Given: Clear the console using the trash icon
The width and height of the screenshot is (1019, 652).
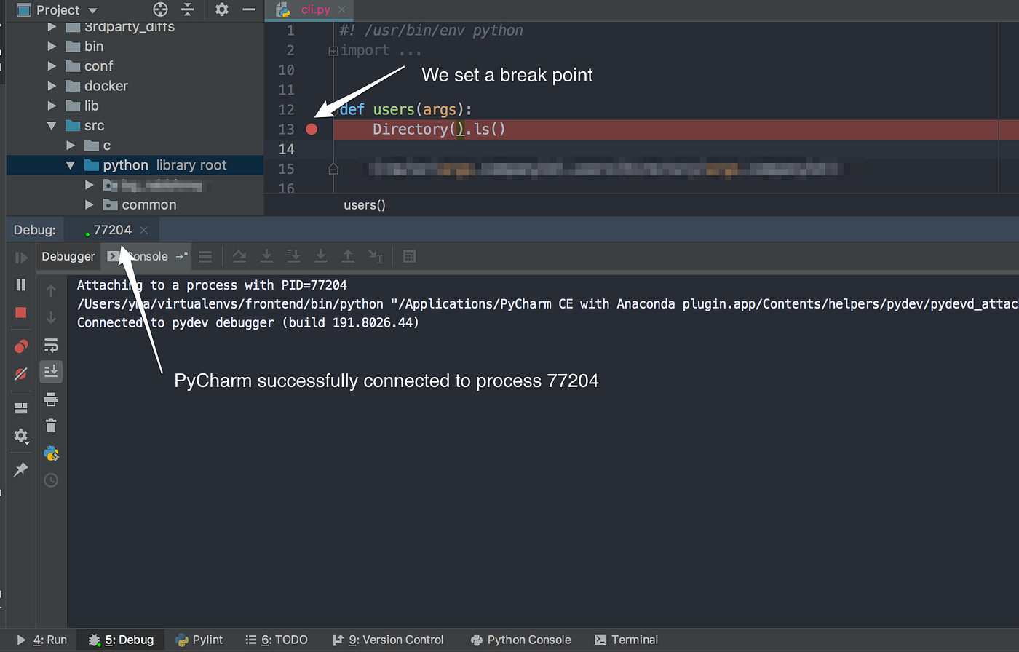Looking at the screenshot, I should pyautogui.click(x=51, y=426).
